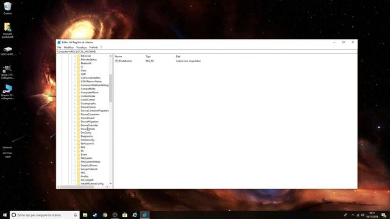Click the Registry Editor title bar icon
390x219 pixels.
[59, 43]
